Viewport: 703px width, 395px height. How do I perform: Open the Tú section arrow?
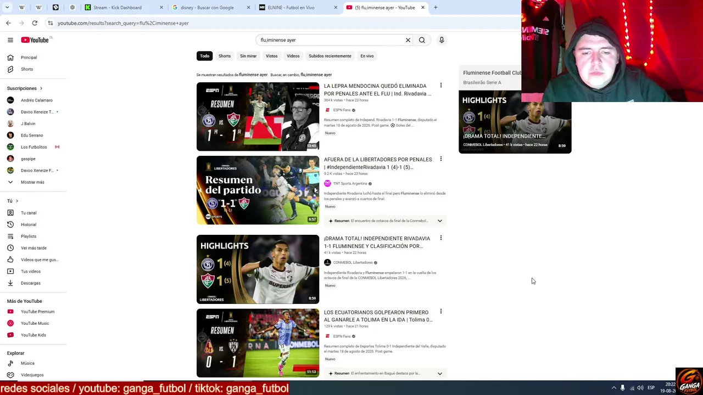[17, 201]
